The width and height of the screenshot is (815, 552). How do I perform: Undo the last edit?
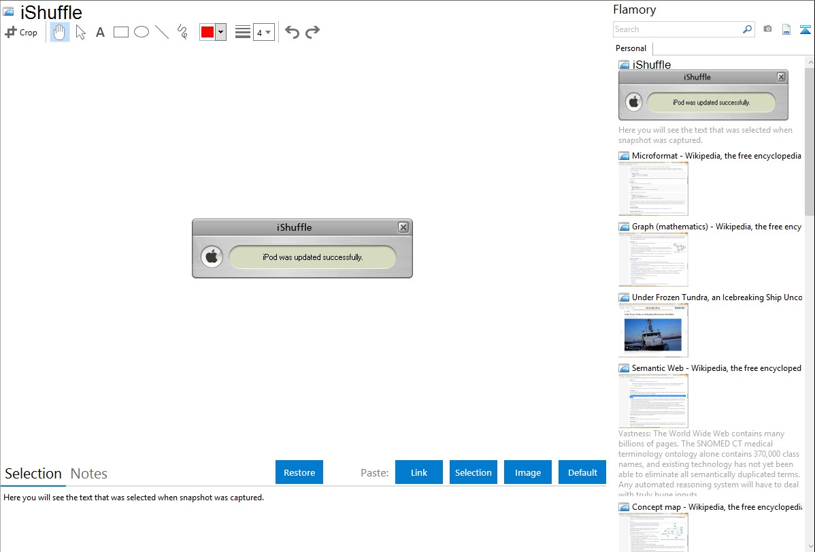[292, 32]
